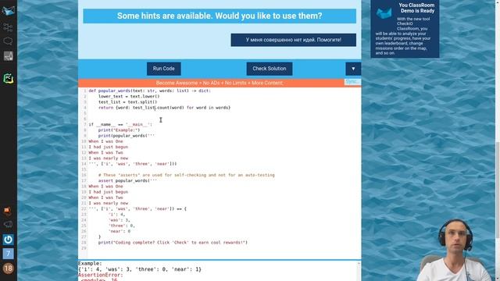The height and width of the screenshot is (281, 500).
Task: Open the missions map icon in sidebar
Action: click(8, 27)
